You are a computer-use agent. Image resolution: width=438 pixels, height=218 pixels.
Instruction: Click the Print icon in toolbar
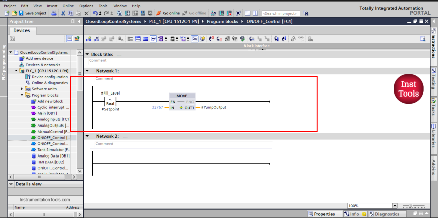click(54, 13)
